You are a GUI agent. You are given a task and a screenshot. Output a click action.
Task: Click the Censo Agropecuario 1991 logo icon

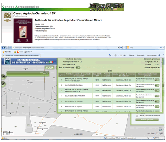7,17
